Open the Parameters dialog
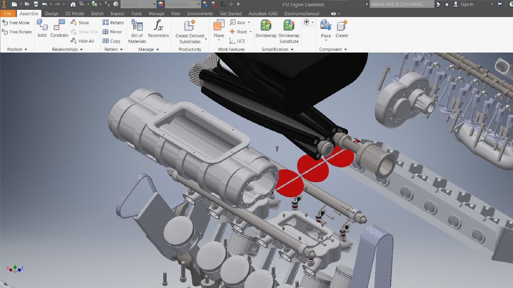The height and width of the screenshot is (288, 513). [x=158, y=29]
